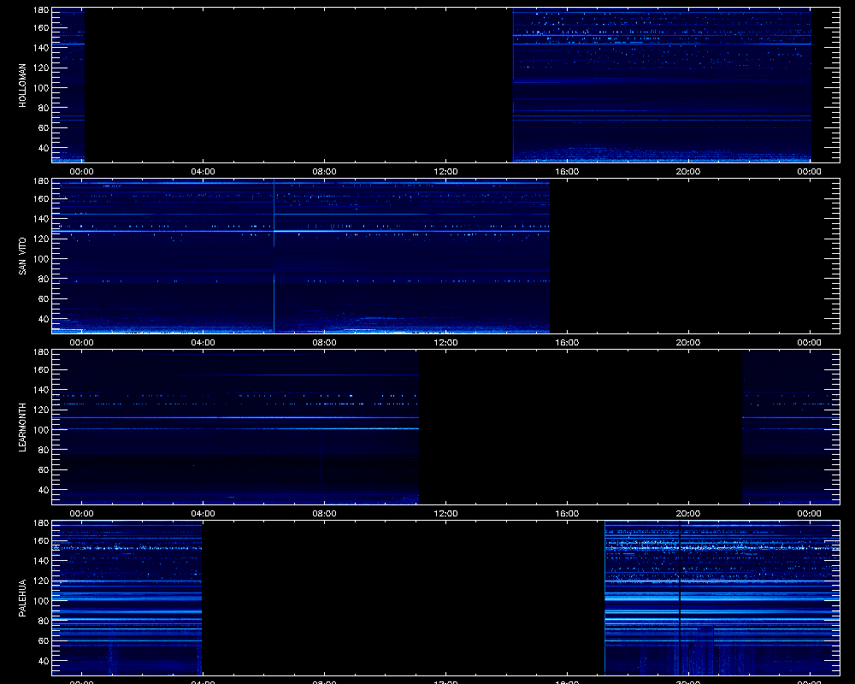The height and width of the screenshot is (684, 855).
Task: Click 20:00 tick label under Learmonth panel
Action: pos(688,513)
